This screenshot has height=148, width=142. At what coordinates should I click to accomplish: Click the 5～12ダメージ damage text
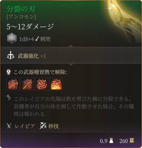pos(30,27)
